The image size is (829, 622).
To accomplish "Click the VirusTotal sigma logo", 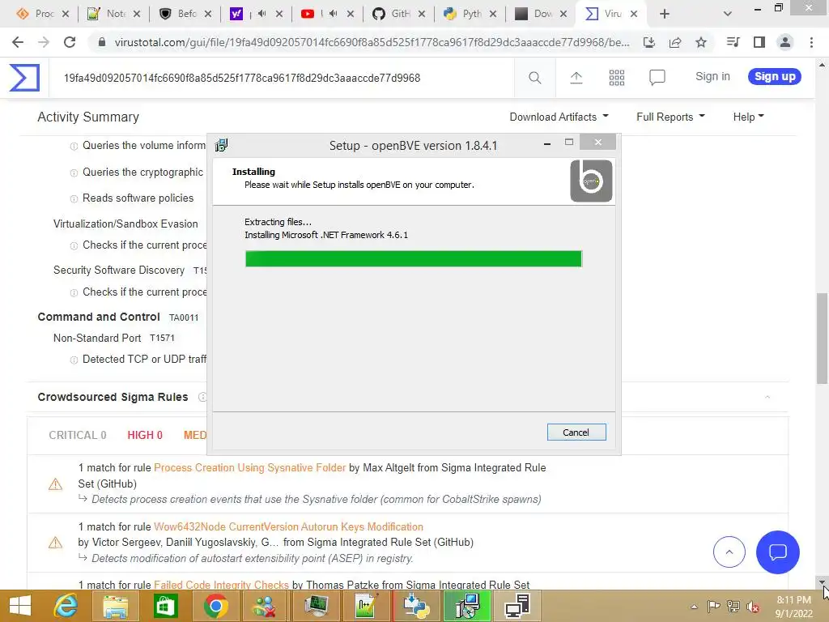I will pos(24,77).
